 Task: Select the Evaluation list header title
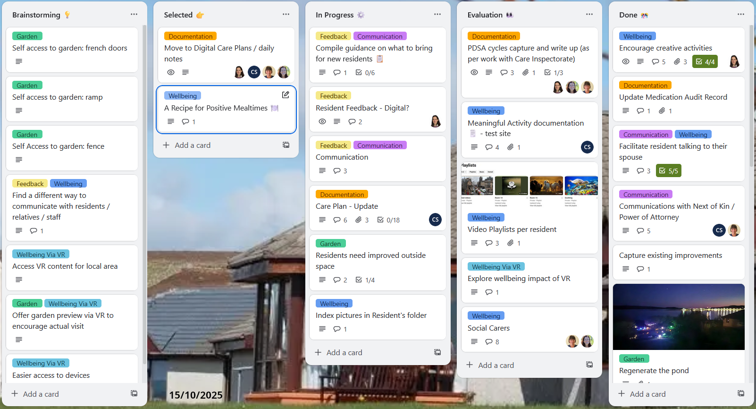coord(485,15)
